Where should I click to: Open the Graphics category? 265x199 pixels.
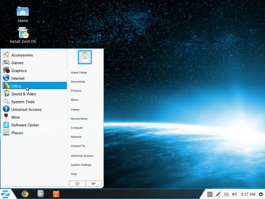coord(35,71)
